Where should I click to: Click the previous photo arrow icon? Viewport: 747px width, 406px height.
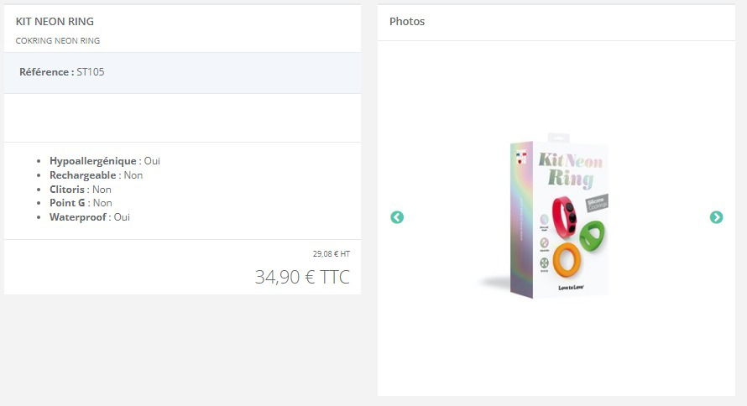coord(397,217)
